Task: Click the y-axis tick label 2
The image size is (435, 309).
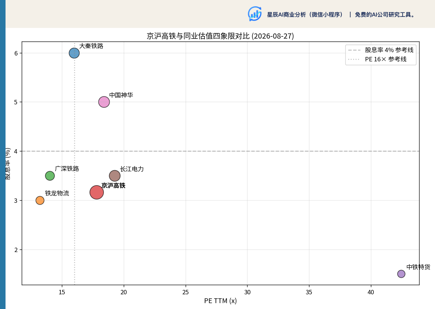Action: click(x=16, y=250)
